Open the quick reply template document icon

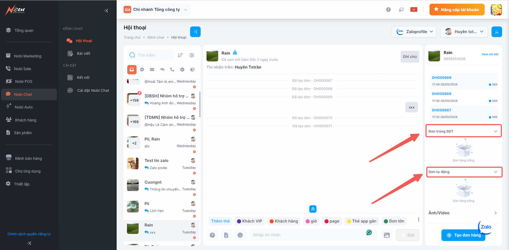(226, 235)
